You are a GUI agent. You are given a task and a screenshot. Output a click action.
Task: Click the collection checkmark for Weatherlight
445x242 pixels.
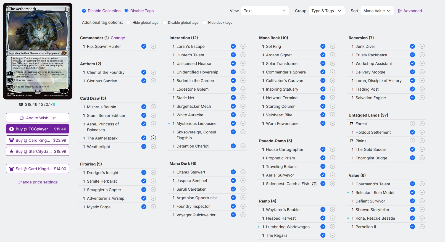point(144,147)
